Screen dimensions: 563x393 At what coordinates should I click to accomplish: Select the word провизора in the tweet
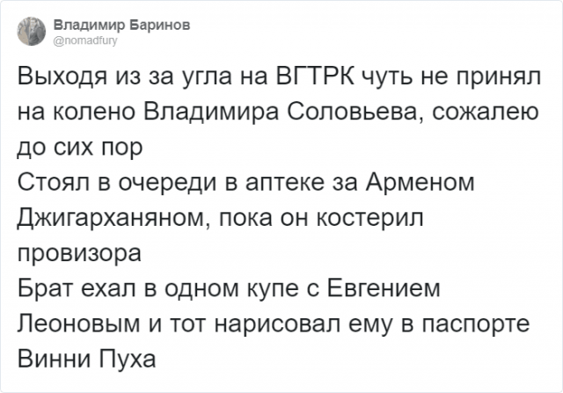coord(79,254)
